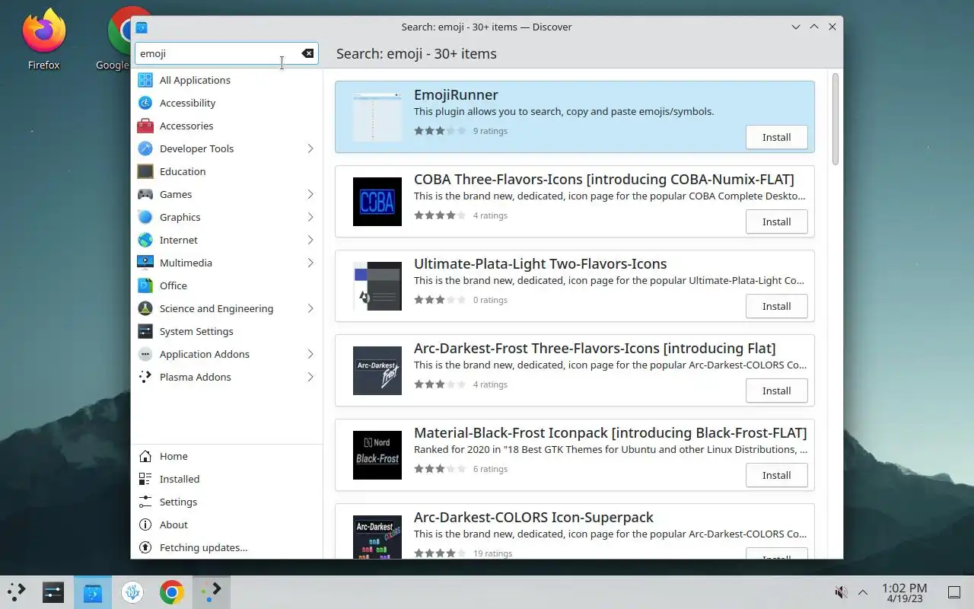Open the About page
974x609 pixels.
click(x=227, y=525)
